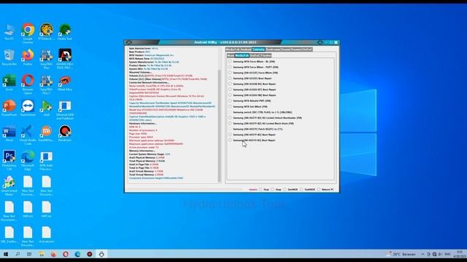Open the Bandicam desktop shortcut

(65, 133)
